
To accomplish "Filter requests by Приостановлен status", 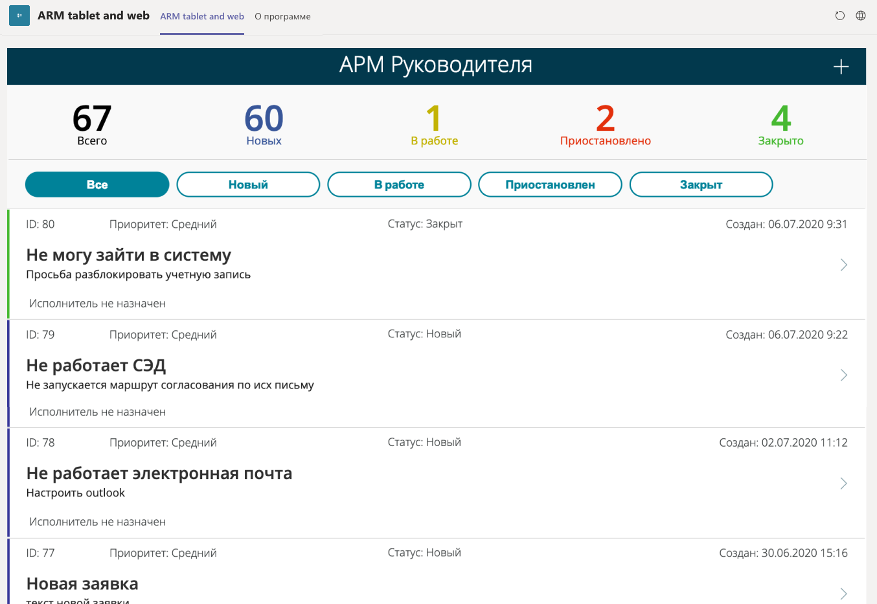I will 550,185.
